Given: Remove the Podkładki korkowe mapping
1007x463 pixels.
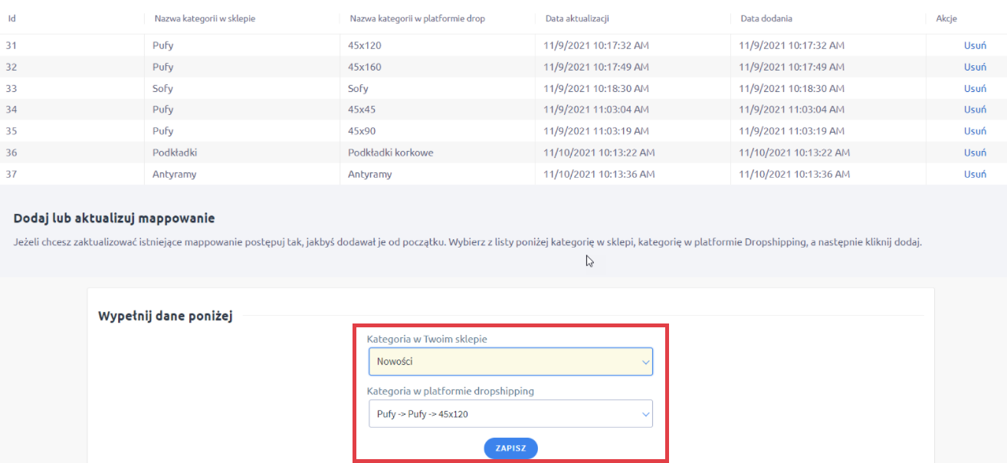Looking at the screenshot, I should click(x=975, y=153).
